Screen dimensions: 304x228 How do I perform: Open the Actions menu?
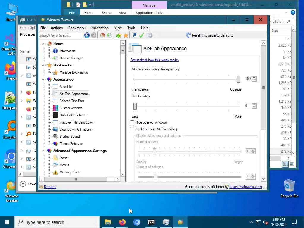(57, 28)
